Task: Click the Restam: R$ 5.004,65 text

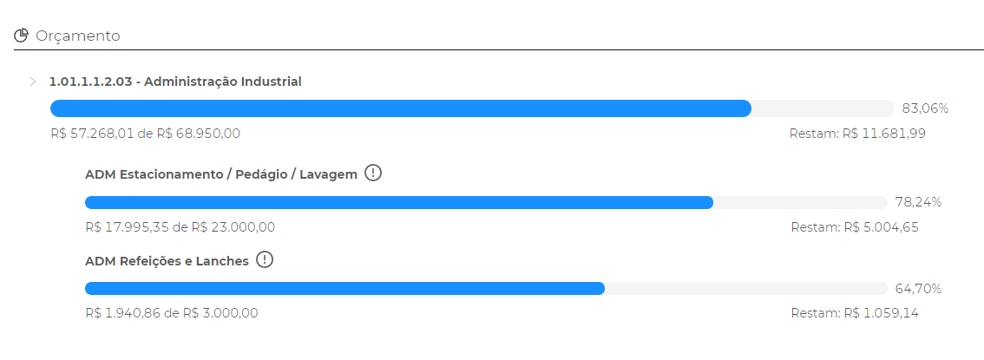Action: 855,227
